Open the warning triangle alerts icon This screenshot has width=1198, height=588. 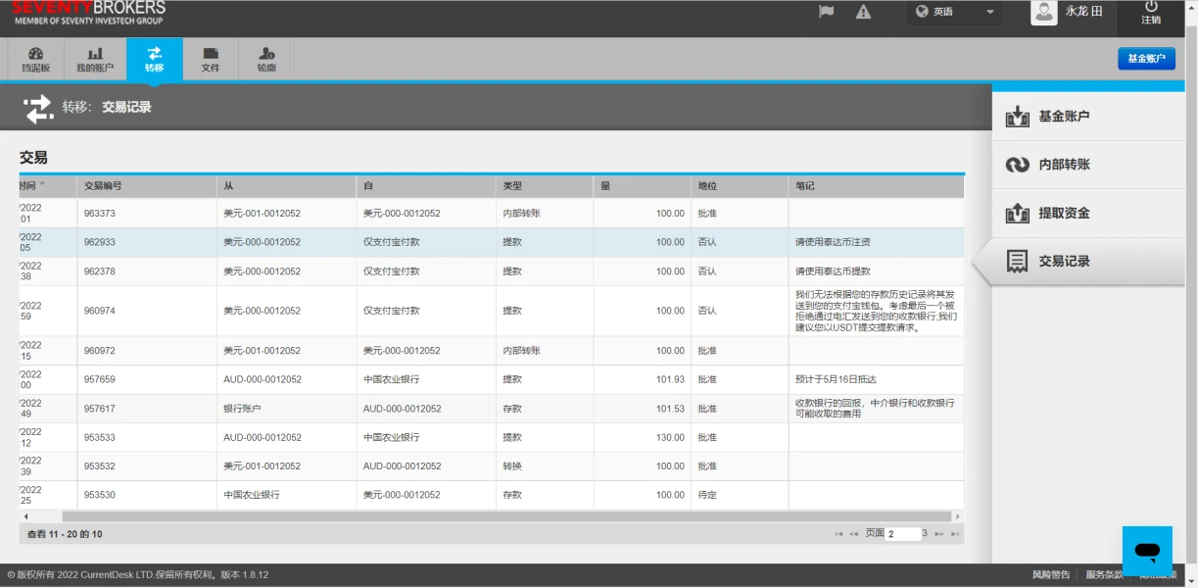[x=863, y=12]
